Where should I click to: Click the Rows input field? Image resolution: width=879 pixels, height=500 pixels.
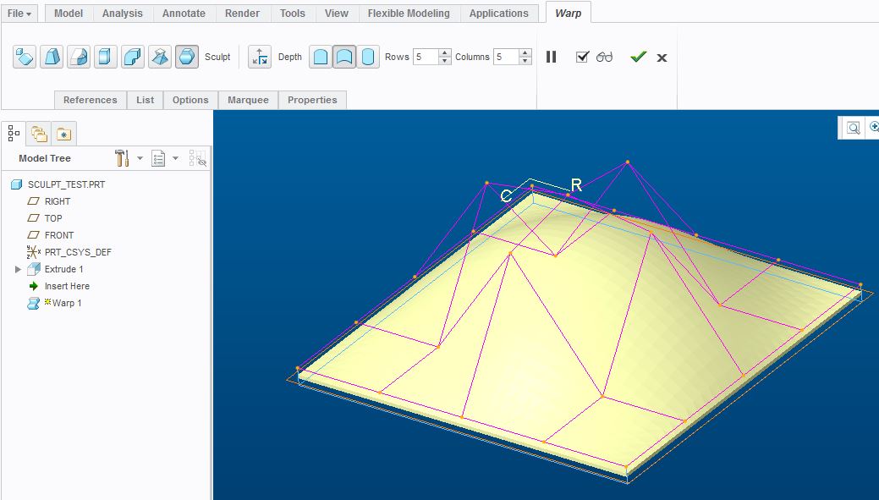426,57
